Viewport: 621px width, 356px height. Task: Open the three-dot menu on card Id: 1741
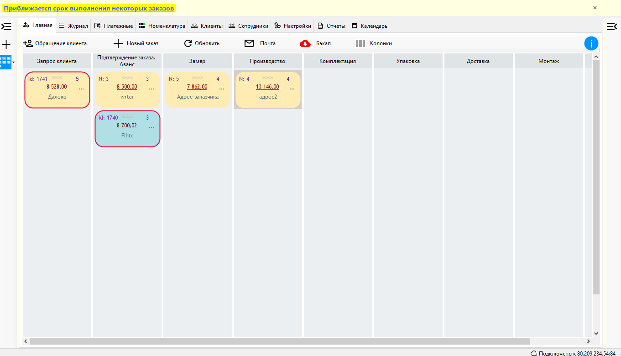point(81,89)
